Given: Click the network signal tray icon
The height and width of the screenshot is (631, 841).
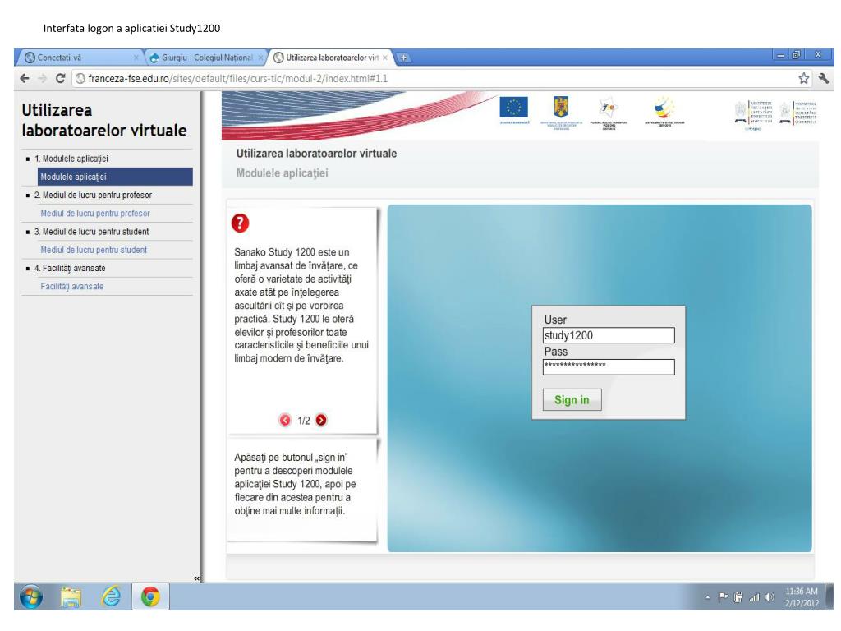Looking at the screenshot, I should point(754,597).
